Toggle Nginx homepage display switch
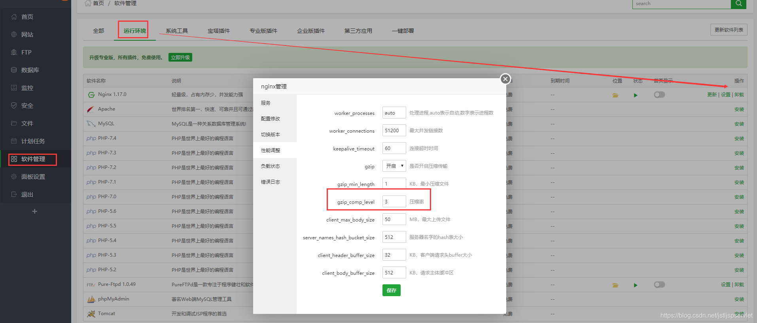The image size is (757, 323). (659, 95)
